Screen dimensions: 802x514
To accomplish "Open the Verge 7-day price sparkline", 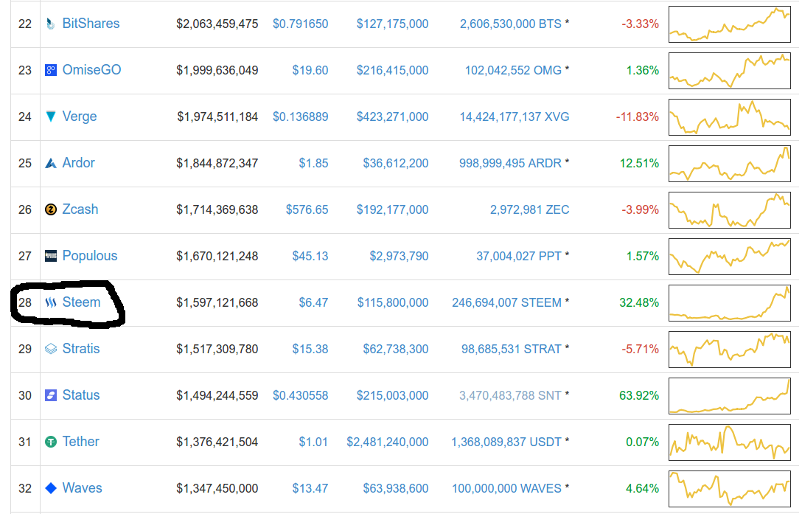I will 729,117.
